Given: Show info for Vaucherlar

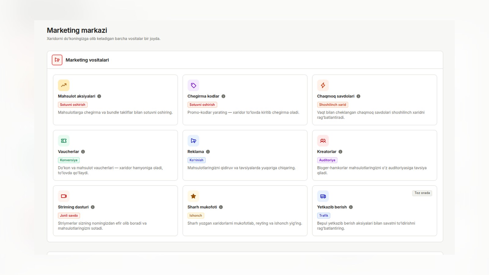Looking at the screenshot, I should click(x=83, y=152).
